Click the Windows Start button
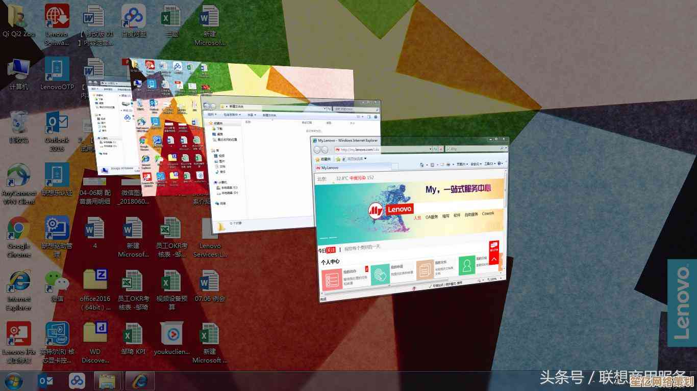This screenshot has height=391, width=697. click(13, 381)
